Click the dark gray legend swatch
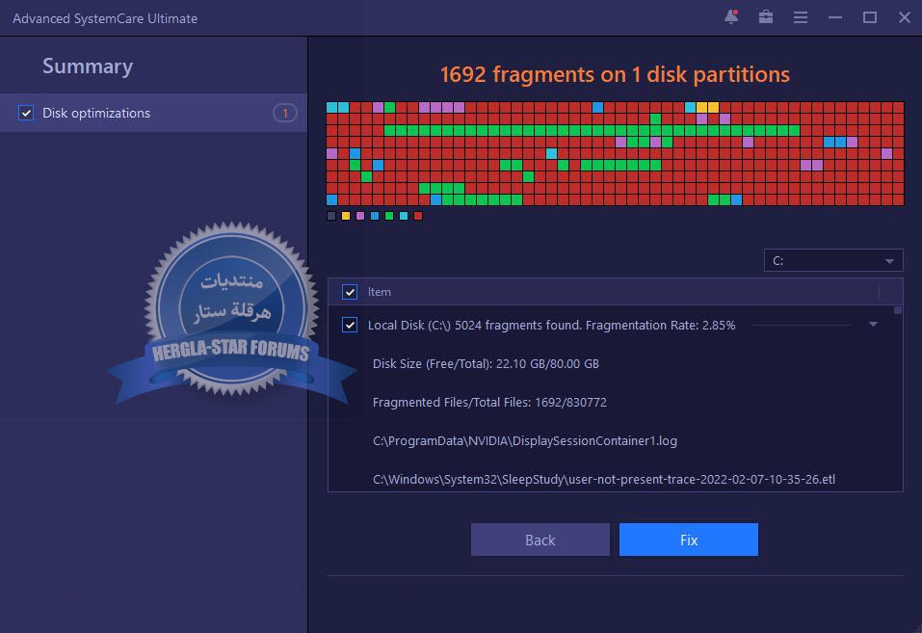 tap(331, 216)
